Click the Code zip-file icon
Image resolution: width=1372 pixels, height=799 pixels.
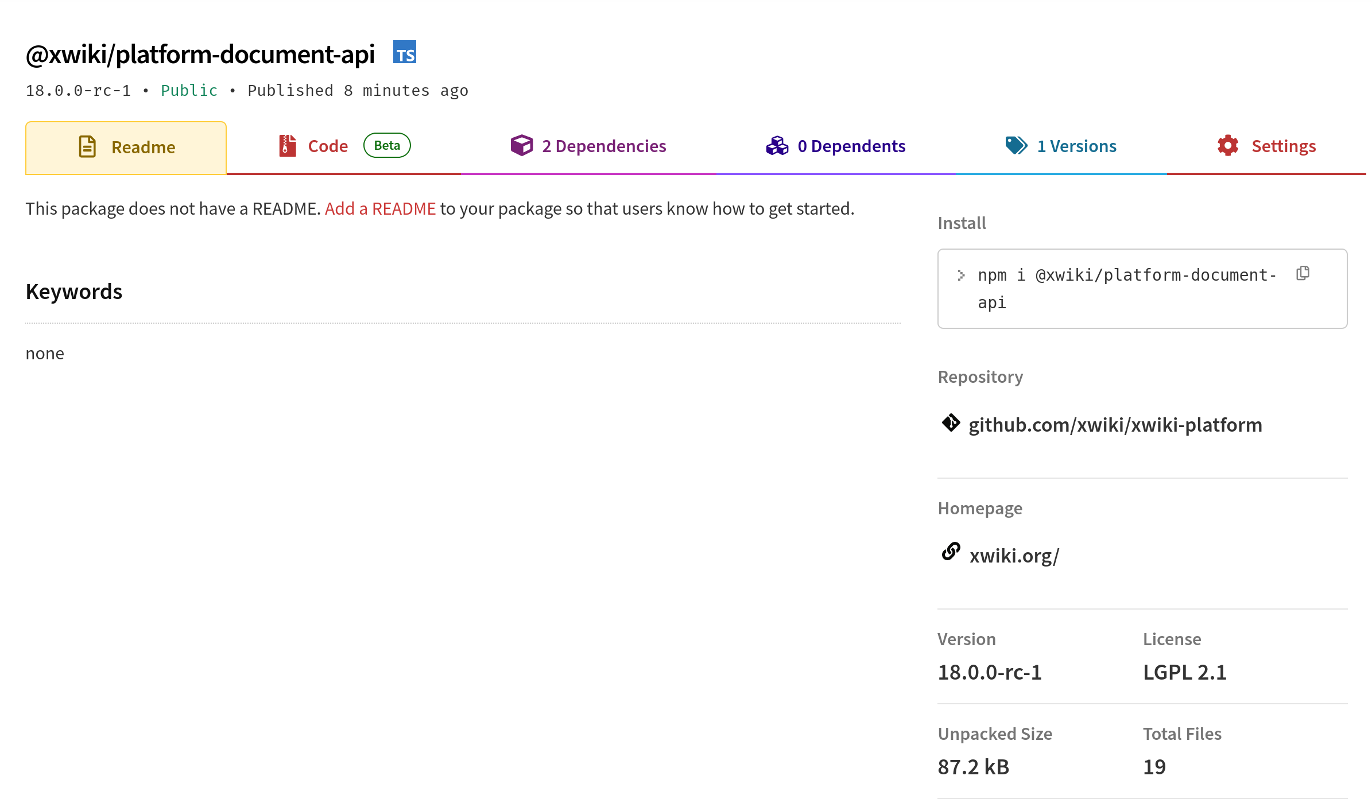tap(288, 146)
